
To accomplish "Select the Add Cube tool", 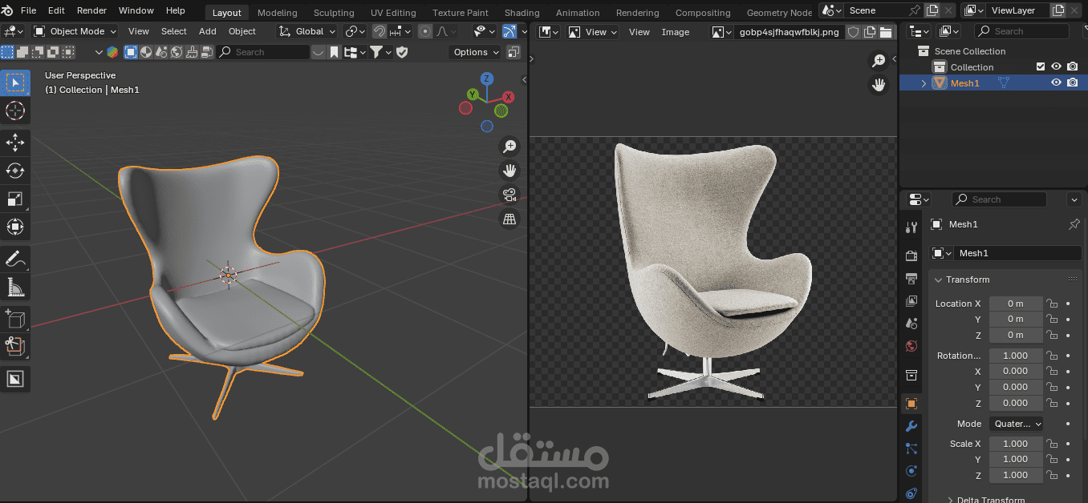I will 15,319.
